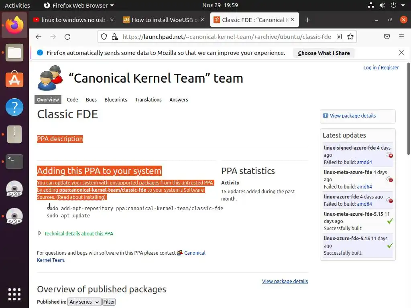Switch to the 'linux to windows no usb' tab

[x=73, y=20]
